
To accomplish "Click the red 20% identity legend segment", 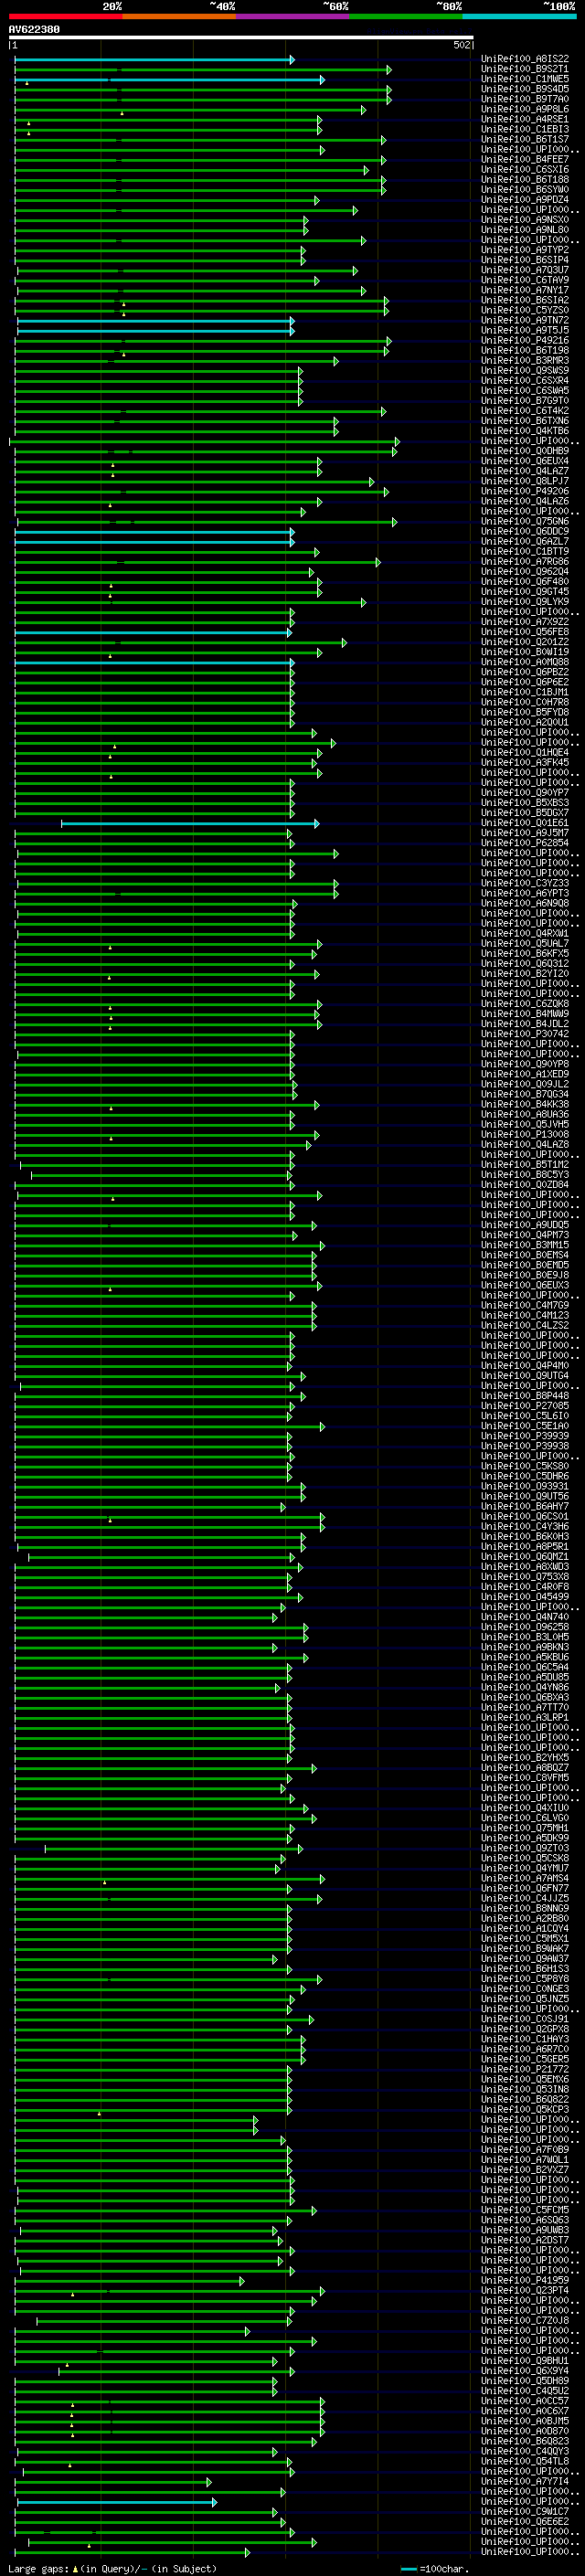I will click(66, 16).
